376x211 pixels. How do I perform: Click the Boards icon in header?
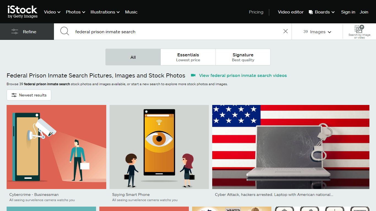[x=311, y=12]
